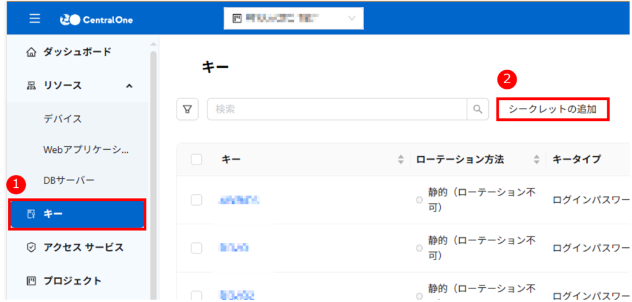The height and width of the screenshot is (302, 632).
Task: Click the search magnifier icon
Action: [477, 109]
